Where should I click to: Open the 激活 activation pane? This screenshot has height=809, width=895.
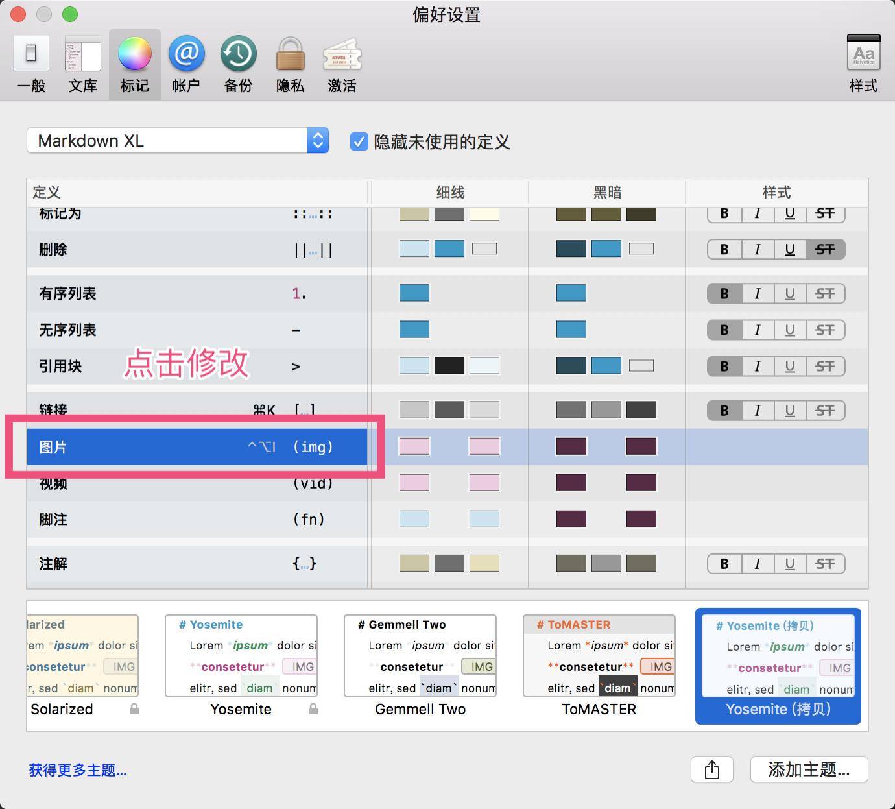click(x=342, y=64)
